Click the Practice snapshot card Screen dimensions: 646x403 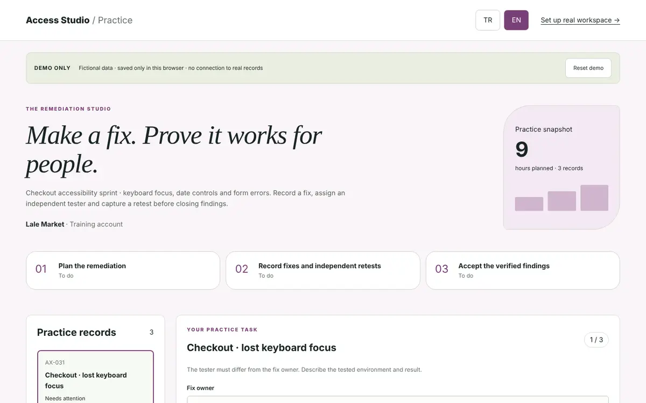point(561,167)
